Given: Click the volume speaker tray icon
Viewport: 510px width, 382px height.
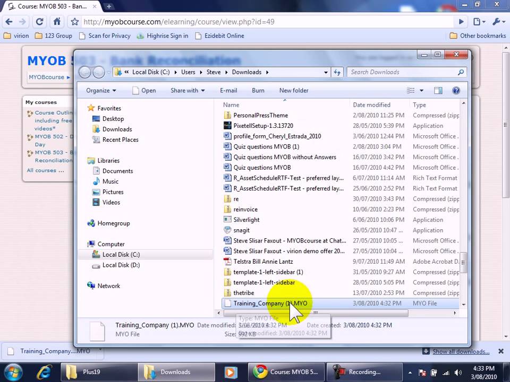Looking at the screenshot, I should tap(458, 373).
